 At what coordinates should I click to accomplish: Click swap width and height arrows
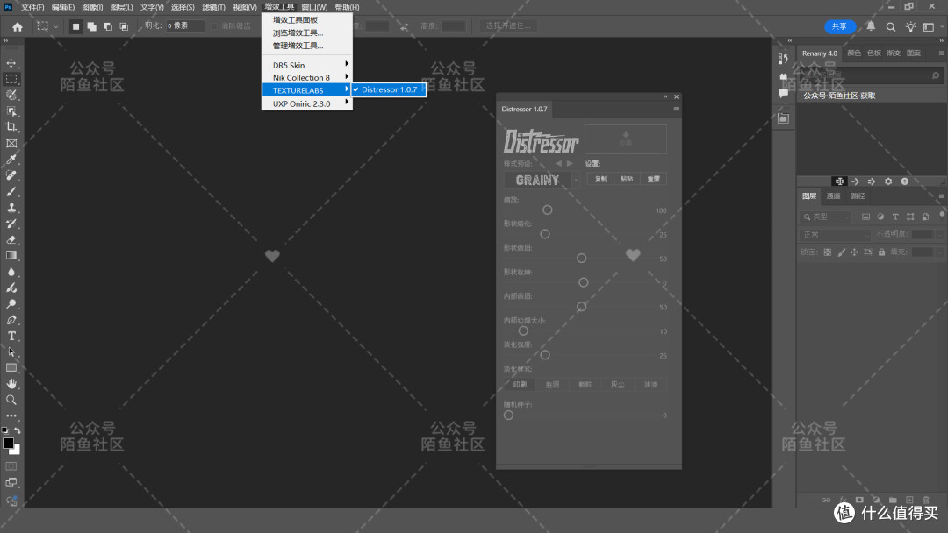pyautogui.click(x=405, y=26)
